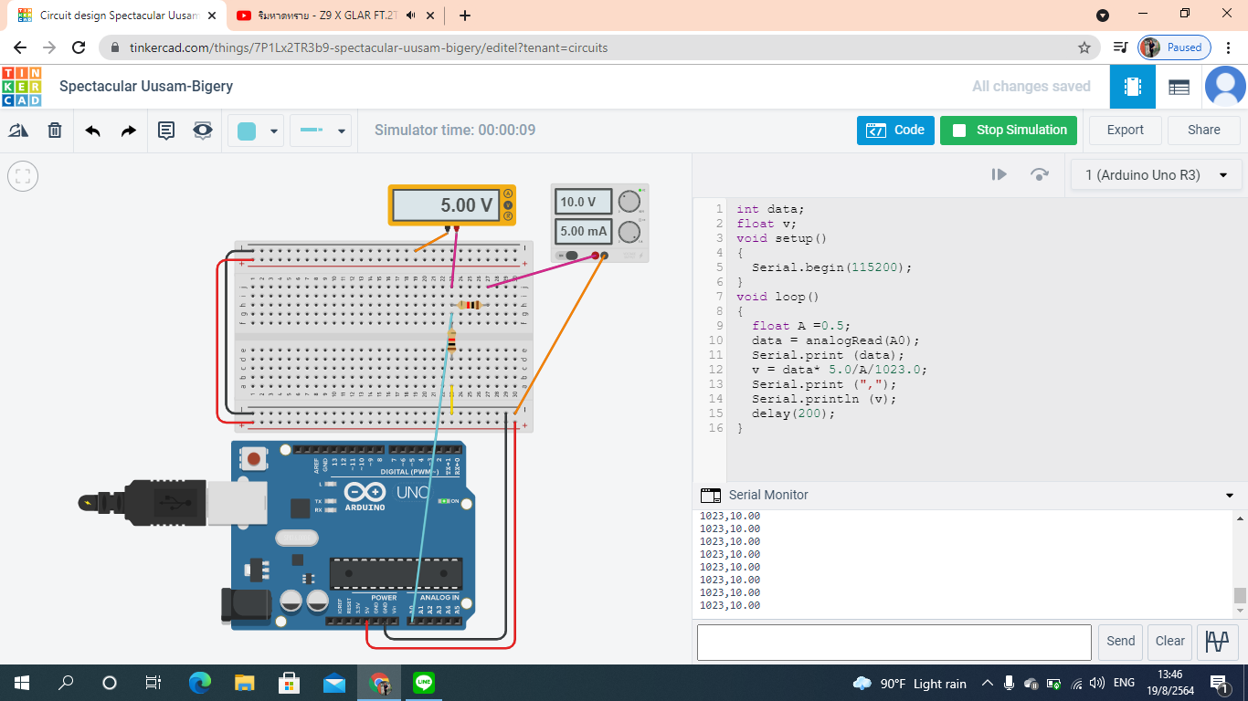Delete selection with trash icon
Image resolution: width=1248 pixels, height=701 pixels.
[x=55, y=131]
